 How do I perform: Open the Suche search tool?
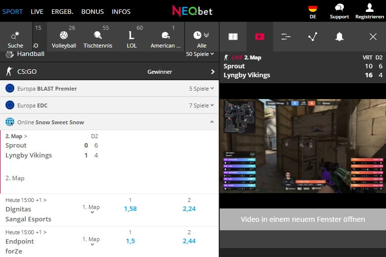click(15, 40)
